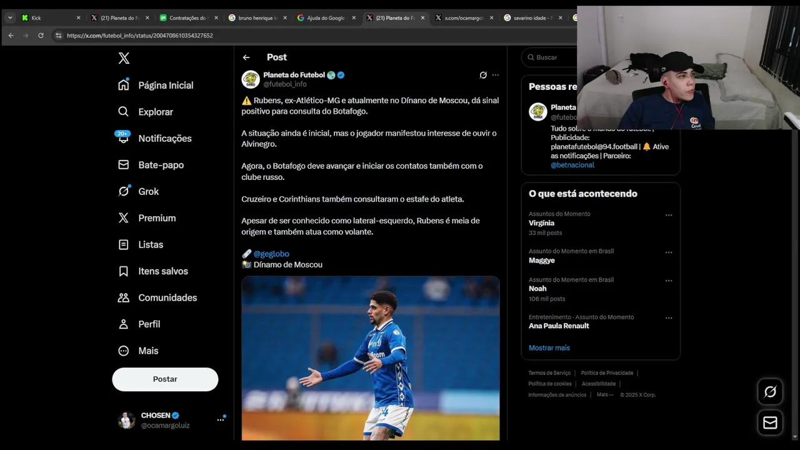Open the Rubens player photo
This screenshot has width=800, height=450.
pos(371,358)
